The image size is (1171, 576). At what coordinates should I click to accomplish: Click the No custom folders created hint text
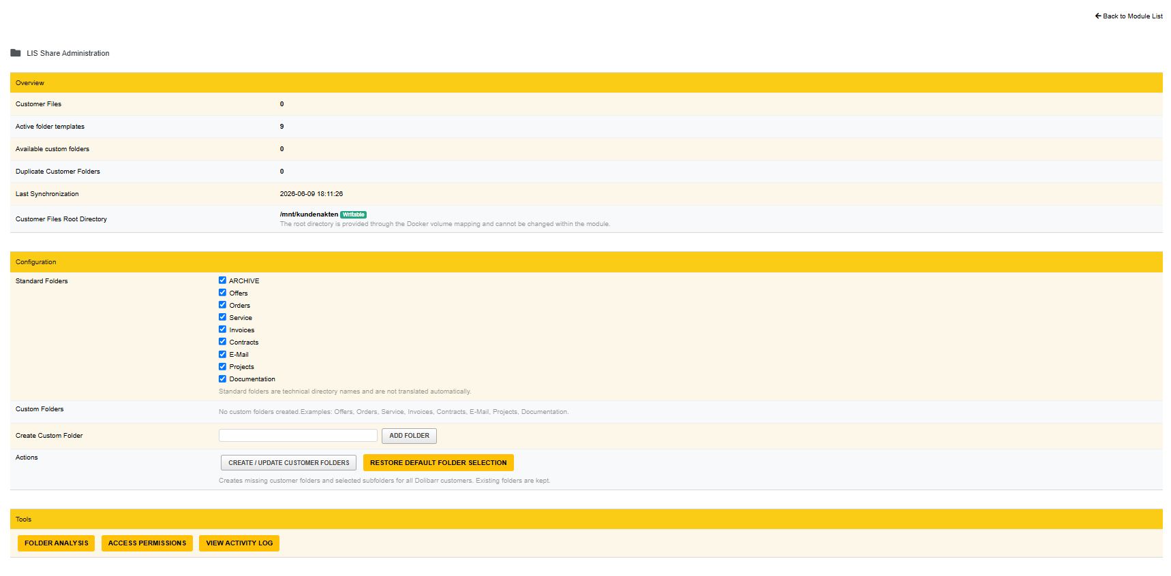[x=393, y=412]
